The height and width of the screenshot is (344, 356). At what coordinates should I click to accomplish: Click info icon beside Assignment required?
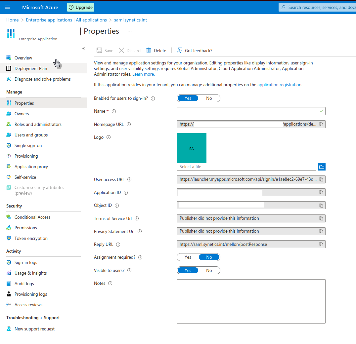(140, 257)
